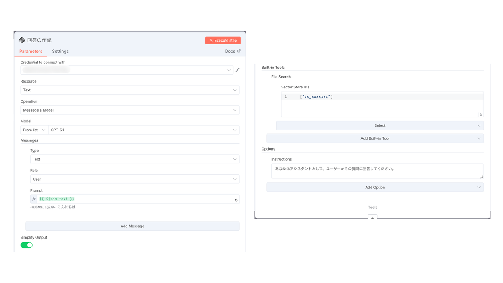Expand the Add Built-in Tool dropdown
Screen dimensions: 503x283
tap(375, 138)
